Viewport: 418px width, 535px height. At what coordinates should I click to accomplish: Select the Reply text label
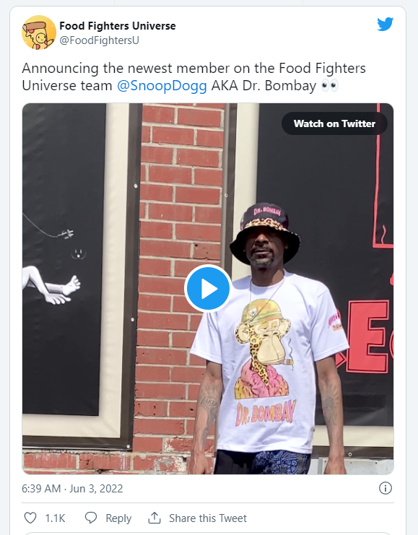tap(118, 518)
